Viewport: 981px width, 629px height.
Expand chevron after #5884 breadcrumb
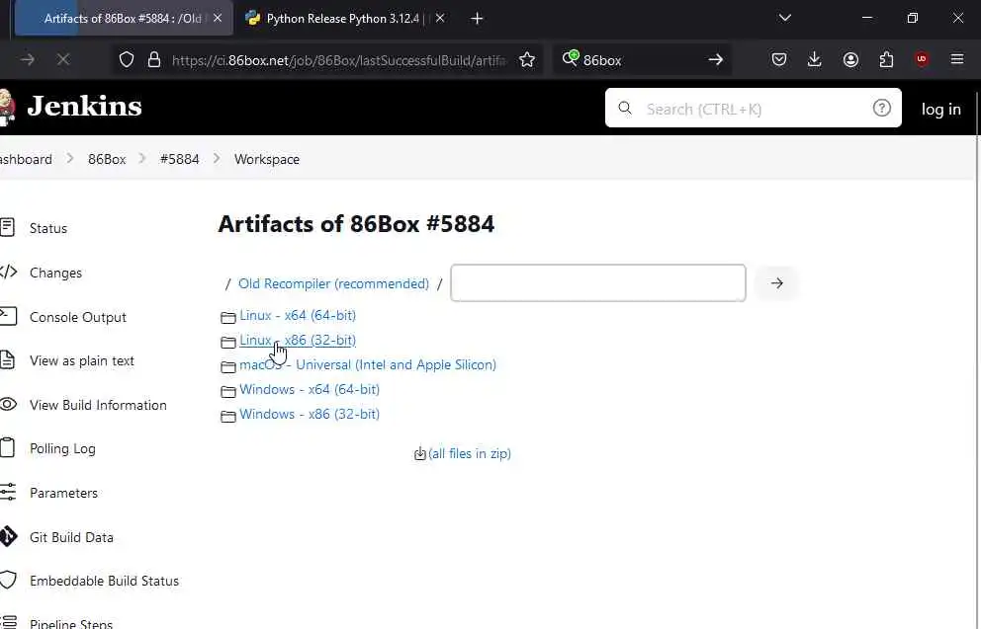(x=217, y=159)
